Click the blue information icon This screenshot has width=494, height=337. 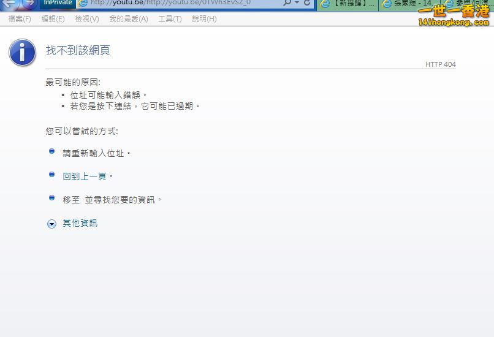click(x=22, y=52)
